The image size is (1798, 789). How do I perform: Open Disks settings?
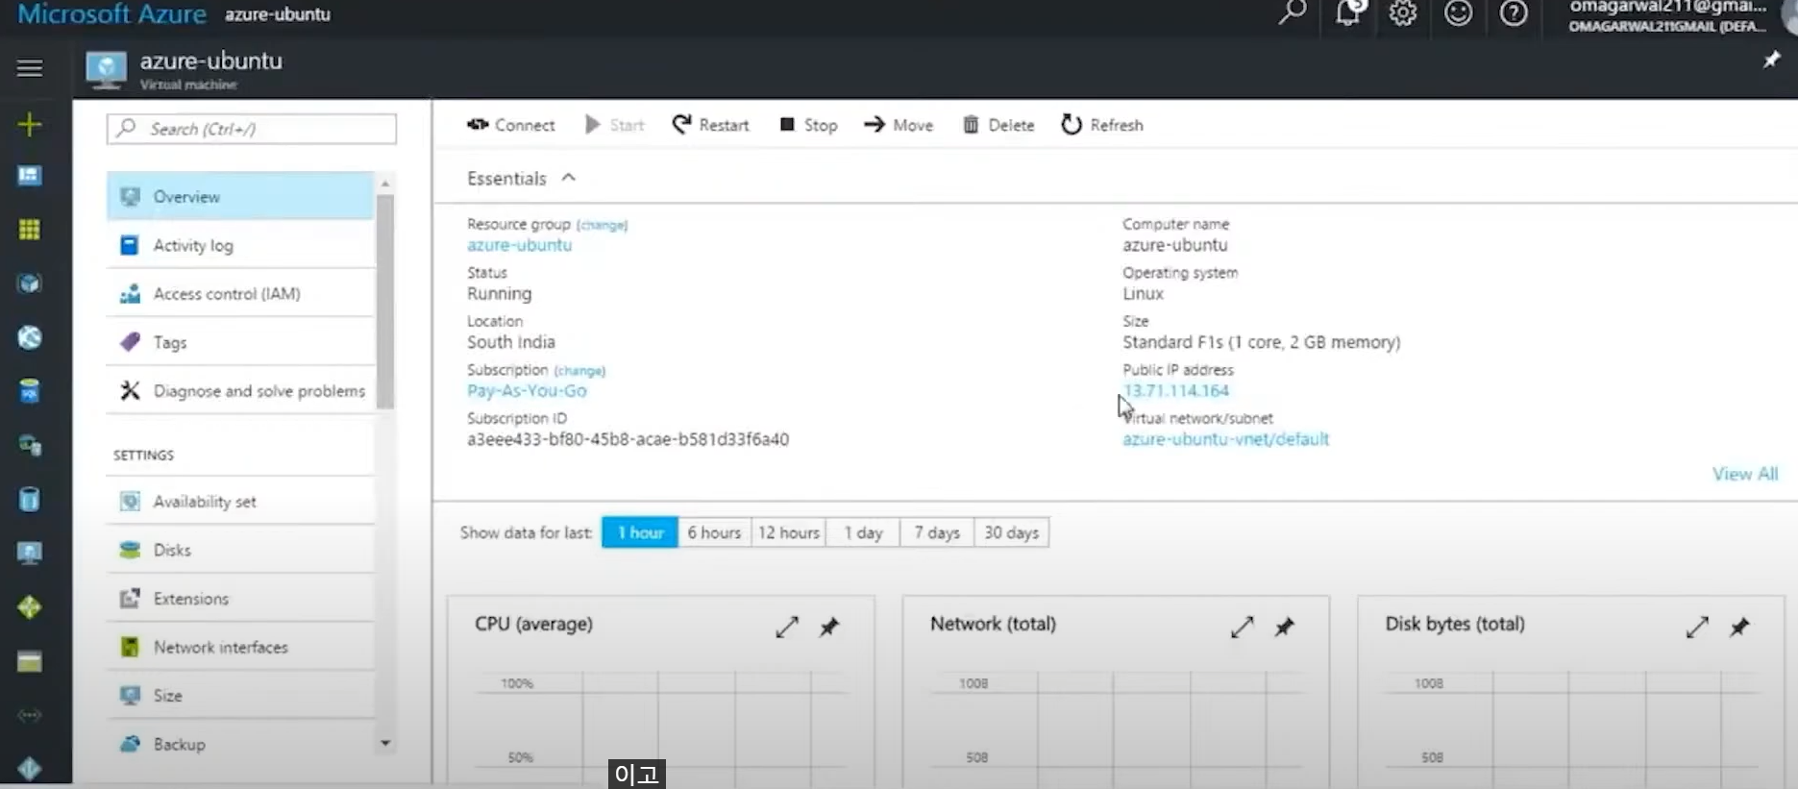[240, 550]
